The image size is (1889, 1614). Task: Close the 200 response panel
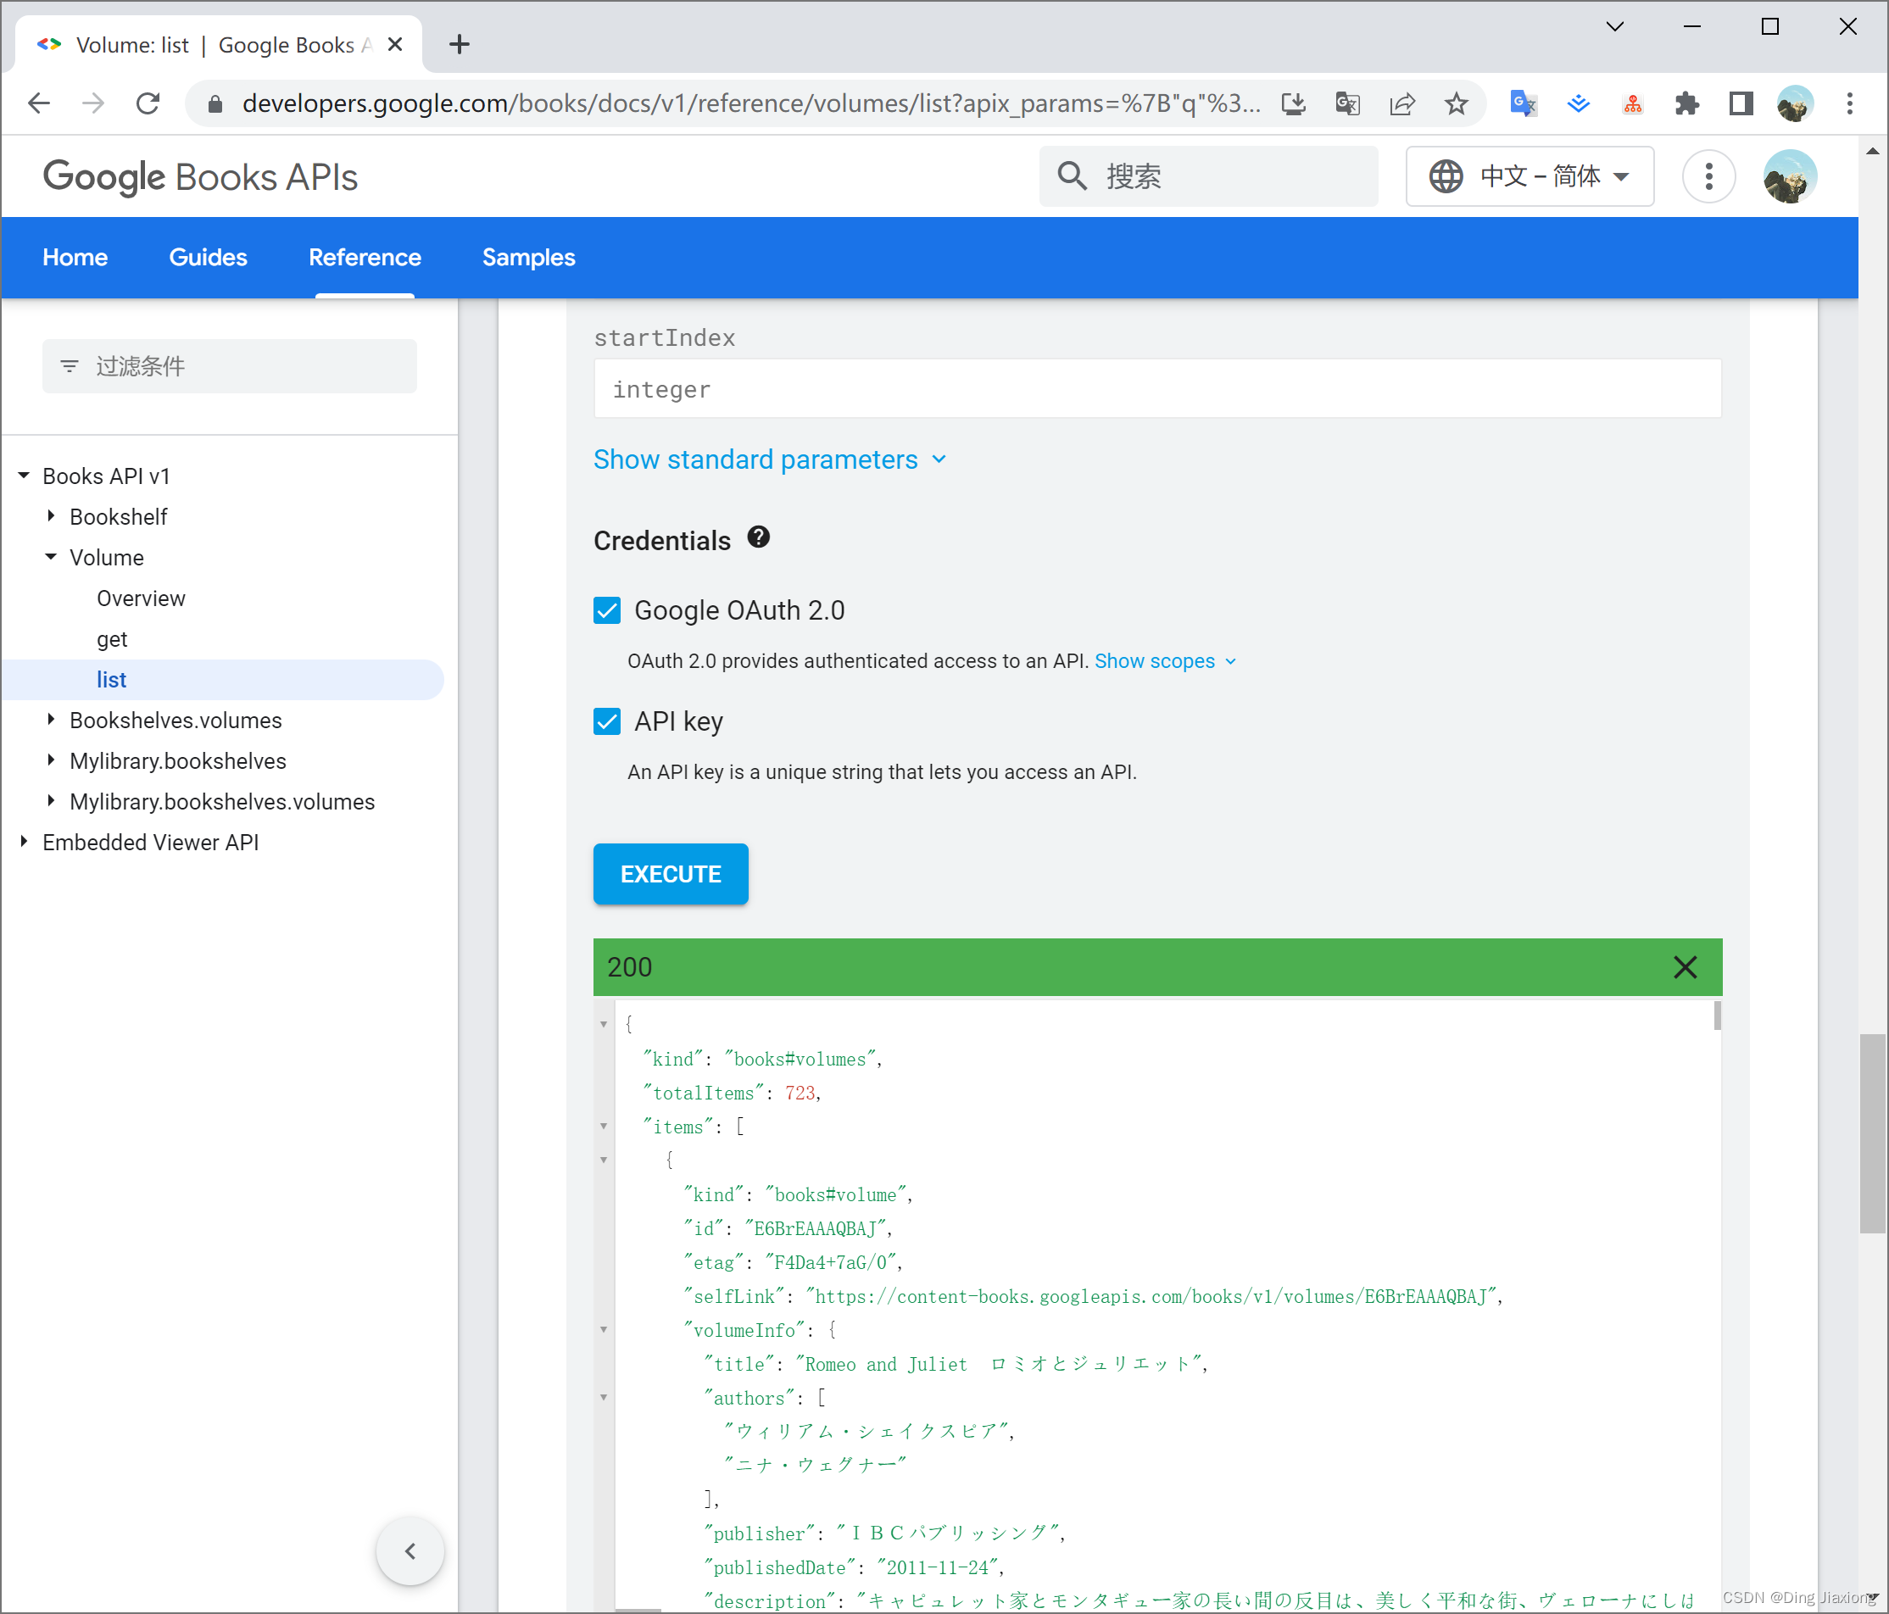click(1685, 967)
